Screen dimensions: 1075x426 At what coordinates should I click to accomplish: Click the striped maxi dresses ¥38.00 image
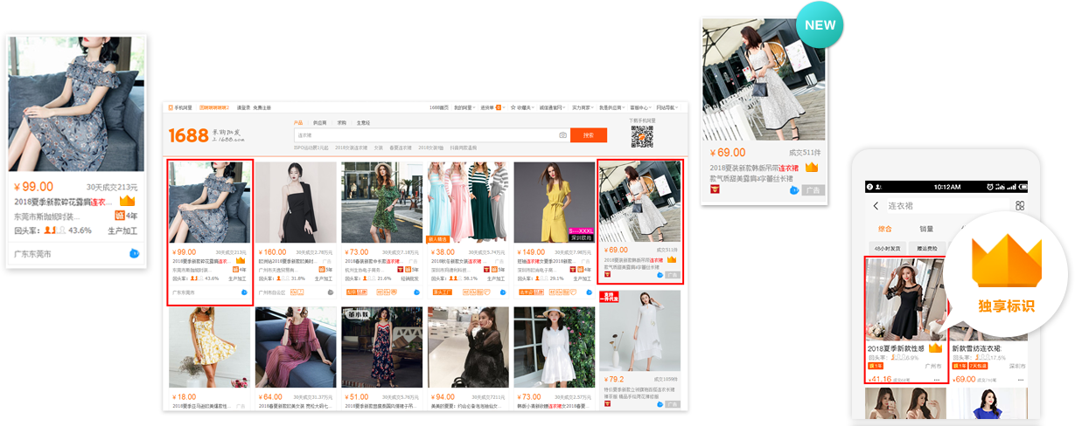click(468, 202)
